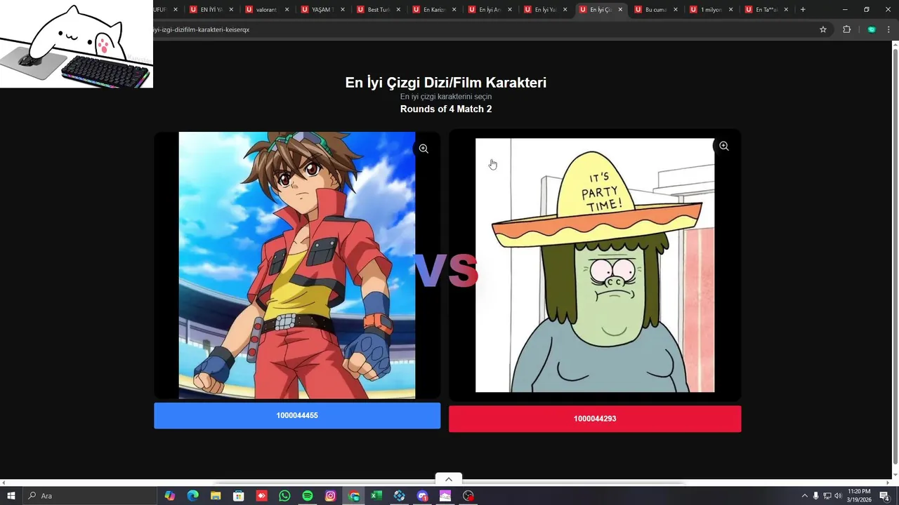899x505 pixels.
Task: Click the "Rounds of 4 Match 2" text
Action: [446, 109]
